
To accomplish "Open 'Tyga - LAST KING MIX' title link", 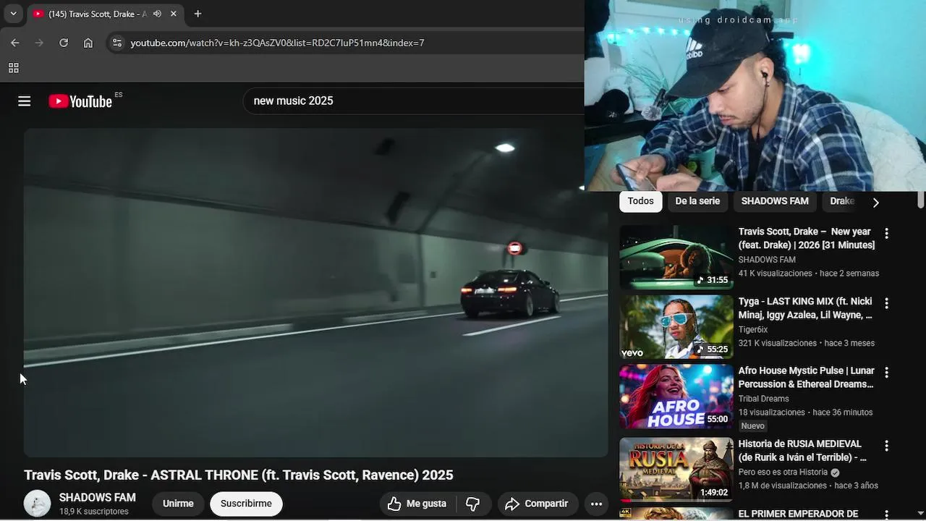I will [x=805, y=308].
